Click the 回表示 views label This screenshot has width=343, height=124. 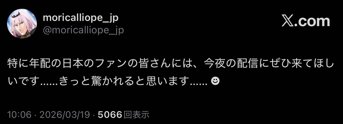point(136,114)
